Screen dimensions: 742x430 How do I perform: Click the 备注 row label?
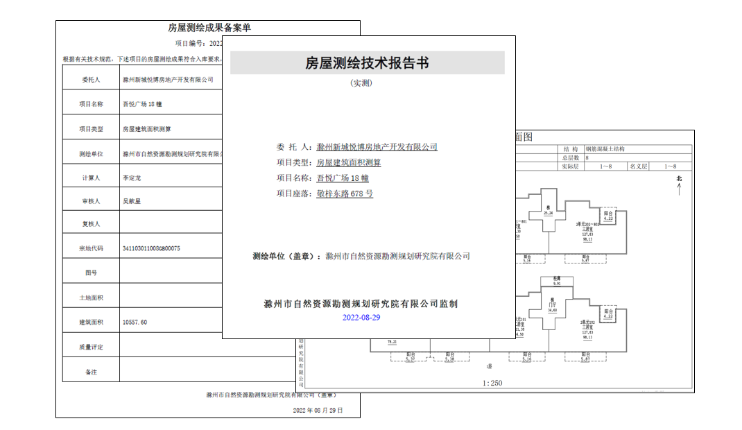[91, 372]
